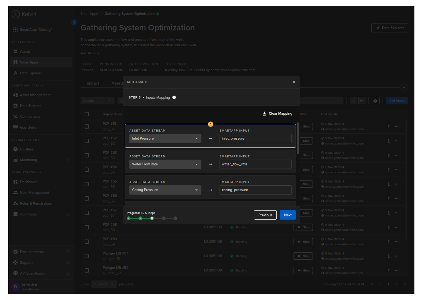Viewport: 423px width, 300px height.
Task: Open Data Streams in the sidebar
Action: [x=31, y=106]
